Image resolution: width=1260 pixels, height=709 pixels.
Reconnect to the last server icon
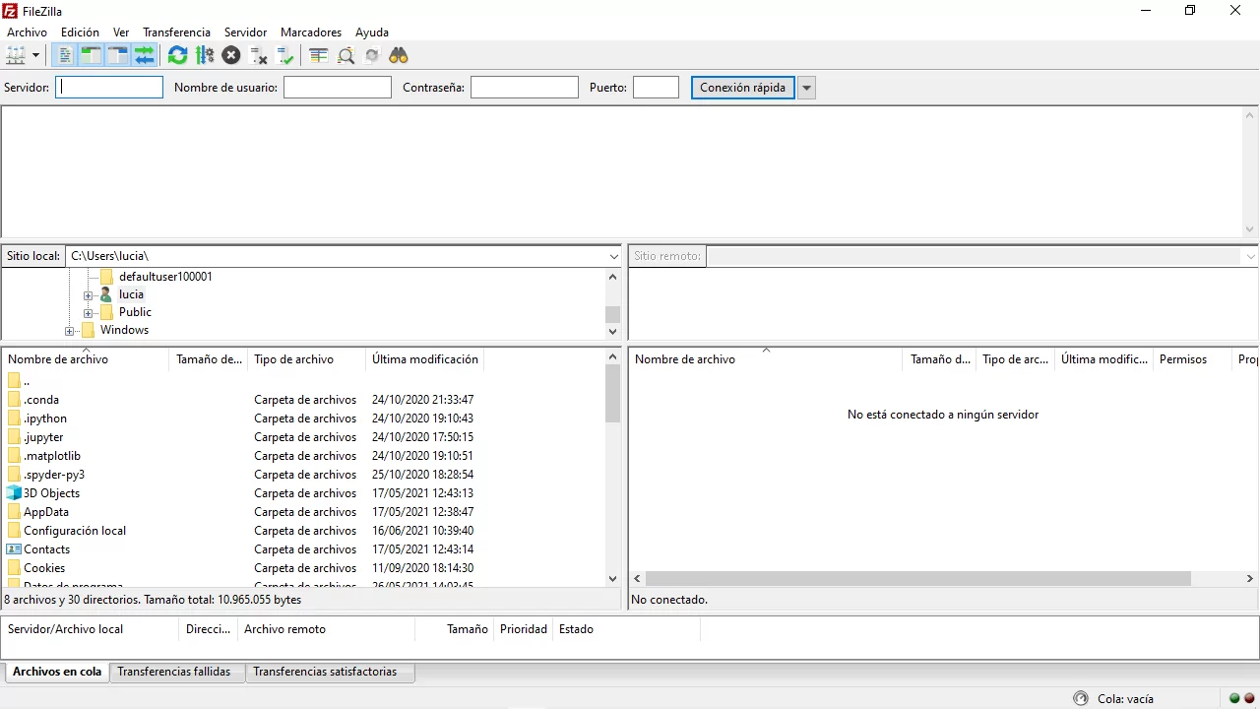coord(284,55)
